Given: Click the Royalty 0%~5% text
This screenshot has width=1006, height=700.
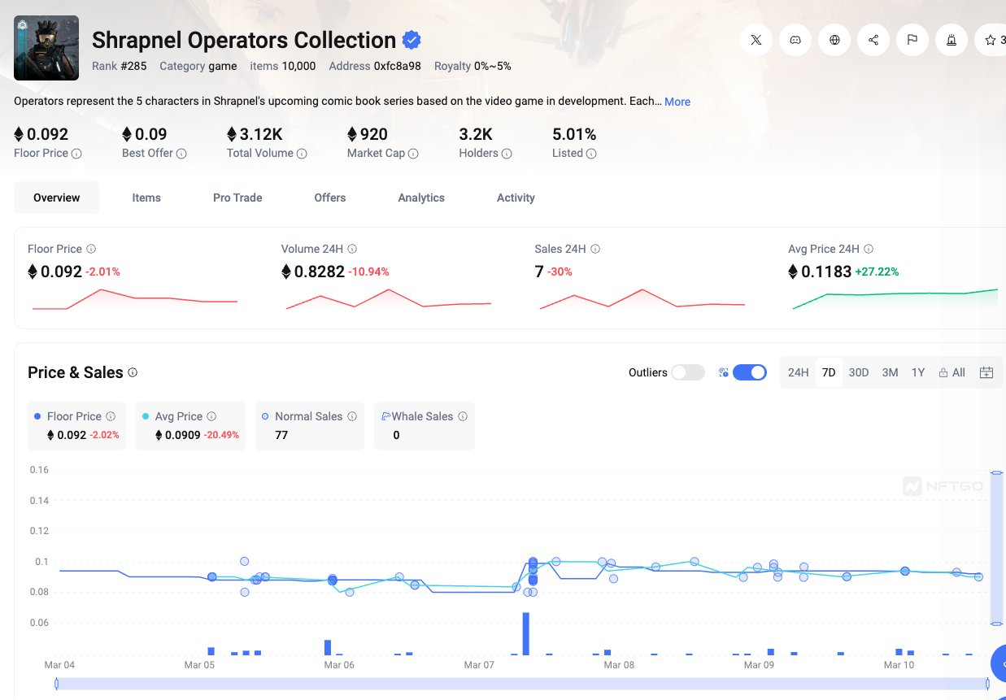Looking at the screenshot, I should pos(473,66).
